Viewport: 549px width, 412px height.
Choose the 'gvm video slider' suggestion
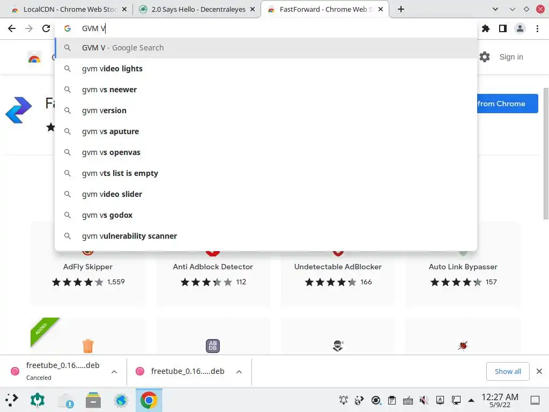[266, 194]
